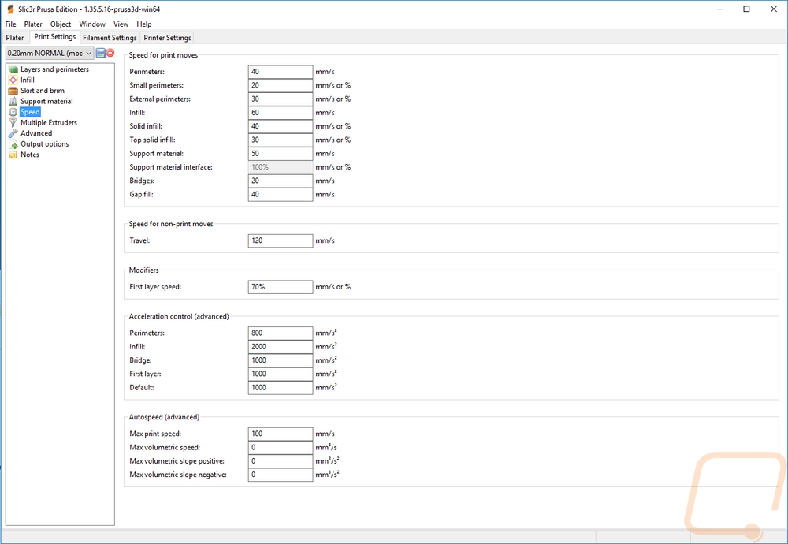
Task: Click the red delete preset icon
Action: click(110, 53)
